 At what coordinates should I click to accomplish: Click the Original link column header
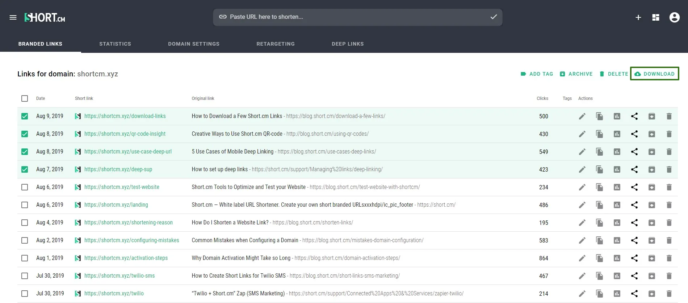(203, 98)
